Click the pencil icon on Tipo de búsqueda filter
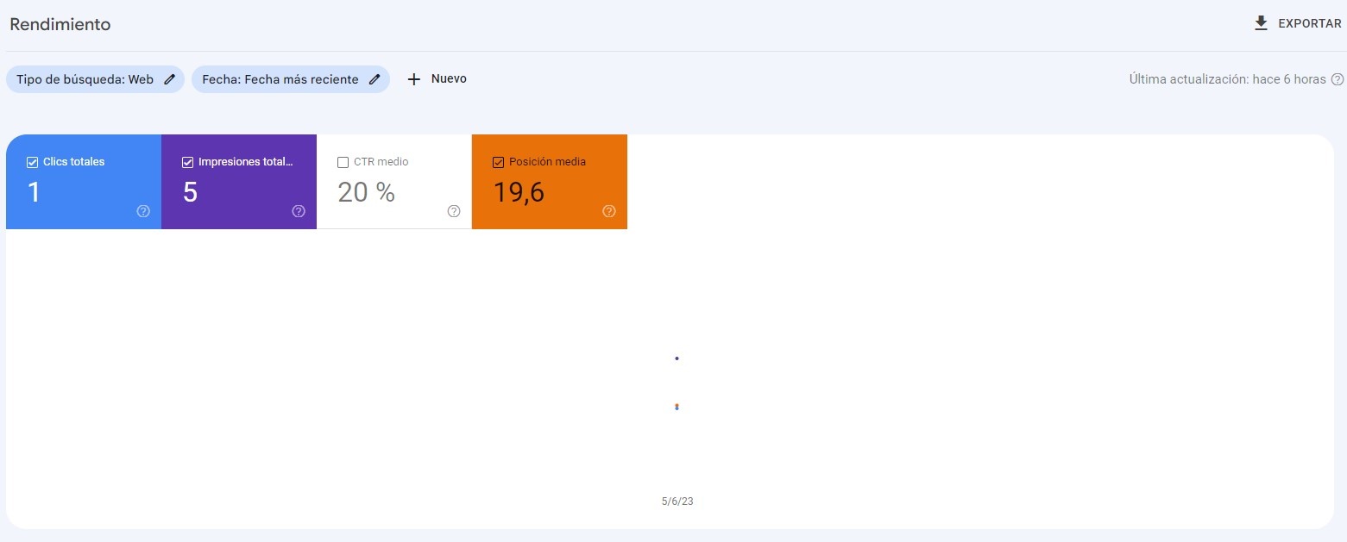 click(169, 78)
